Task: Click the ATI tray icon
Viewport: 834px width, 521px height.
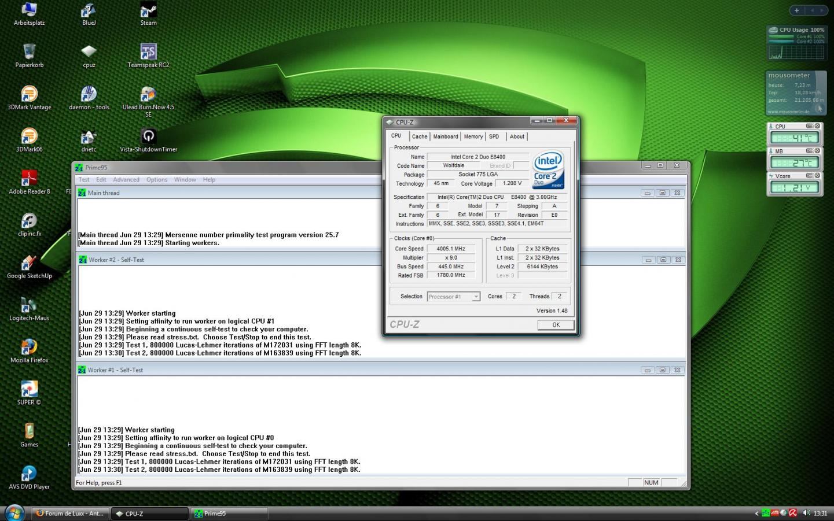Action: (774, 513)
